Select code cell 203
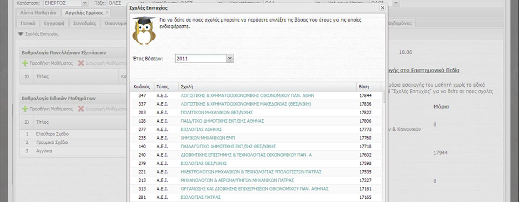The width and height of the screenshot is (519, 202). [x=142, y=113]
